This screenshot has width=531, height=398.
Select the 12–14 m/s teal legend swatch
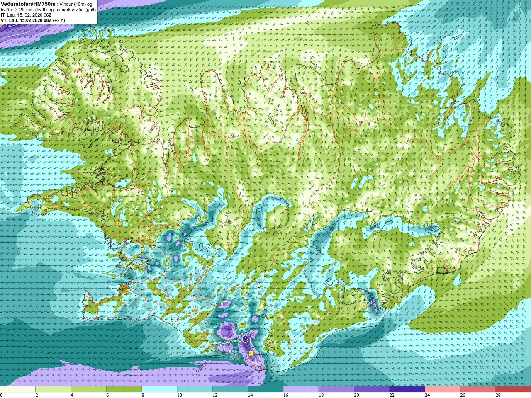[x=230, y=389]
